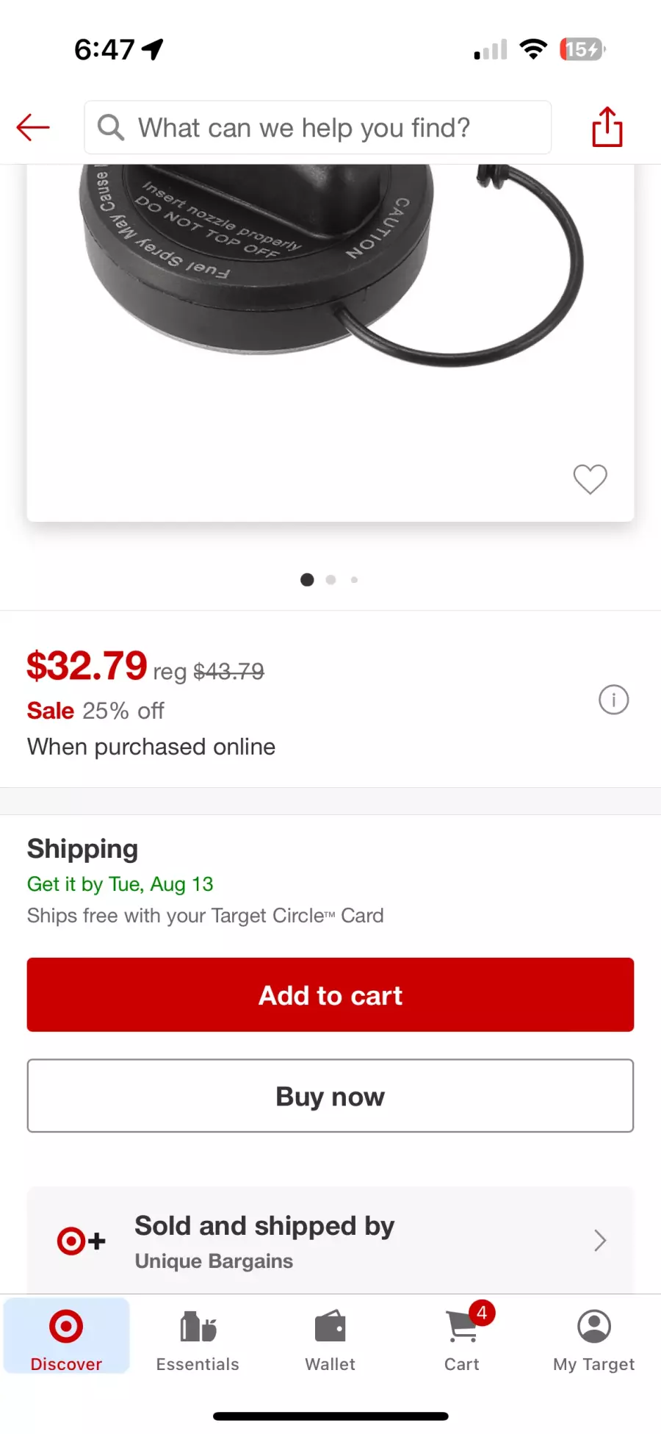Tap the search magnifier icon
Screen dimensions: 661x1434
[111, 127]
